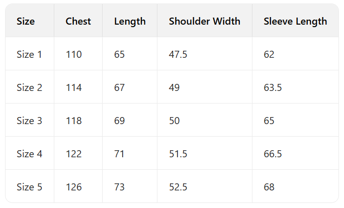Click the Sleeve Length column header
Screen dimensions: 344x208
coord(295,21)
